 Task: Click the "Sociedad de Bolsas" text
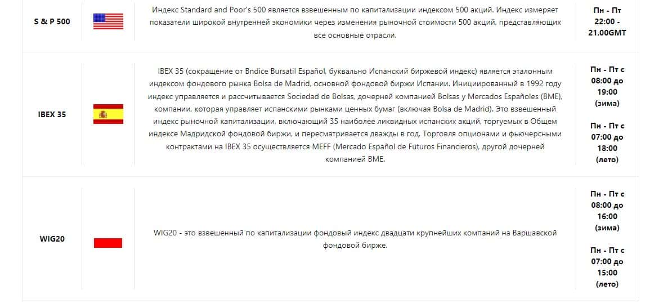click(x=319, y=96)
